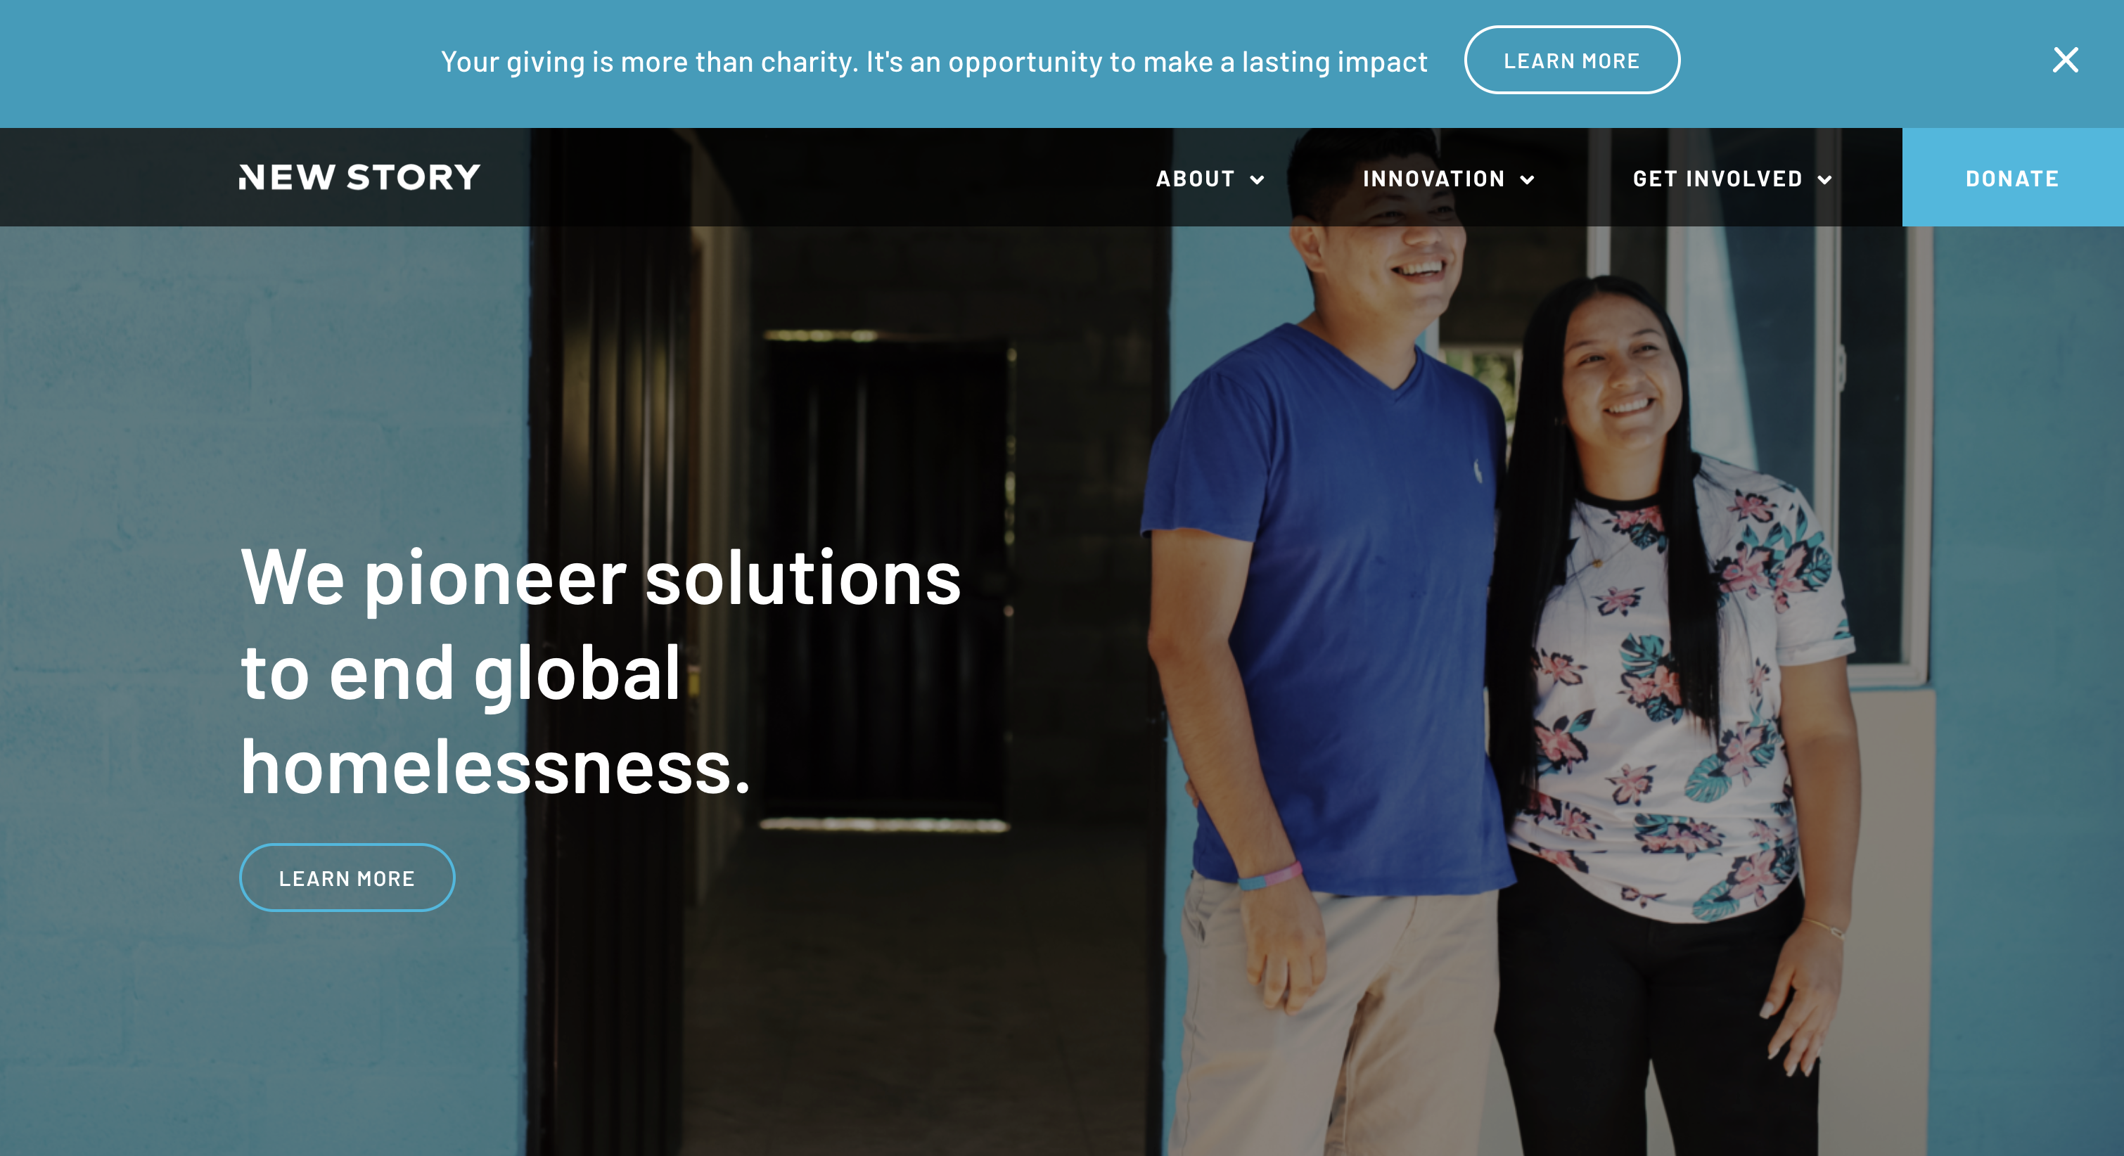Open the ABOUT menu label

point(1195,179)
